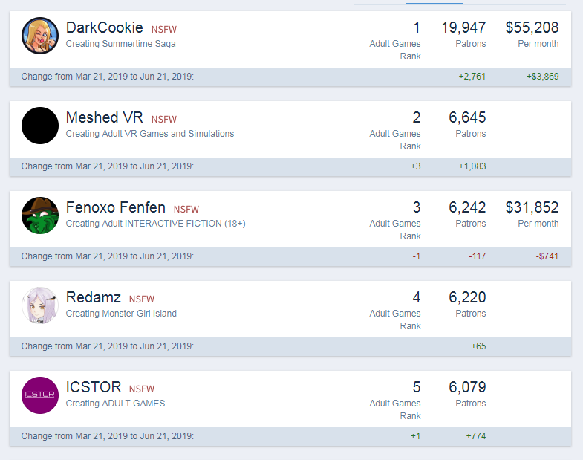This screenshot has height=460, width=583.
Task: Click DarkCookie's $55,208 per month earnings
Action: click(532, 28)
